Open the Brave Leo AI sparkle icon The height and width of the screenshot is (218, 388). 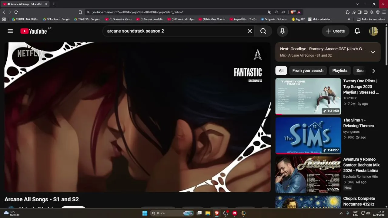pos(372,12)
